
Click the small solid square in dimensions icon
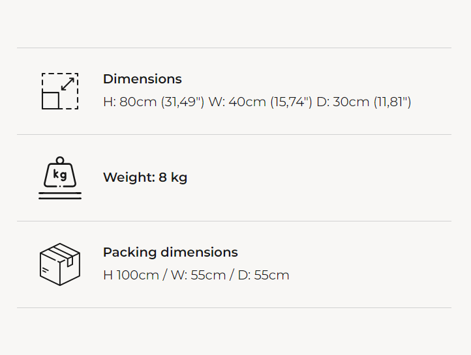pos(51,100)
